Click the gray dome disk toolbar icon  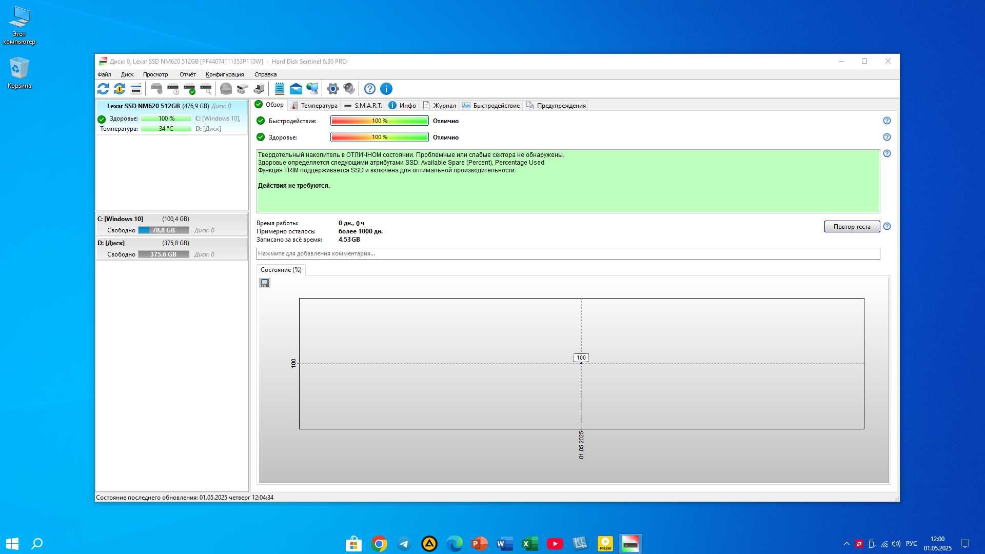point(226,89)
